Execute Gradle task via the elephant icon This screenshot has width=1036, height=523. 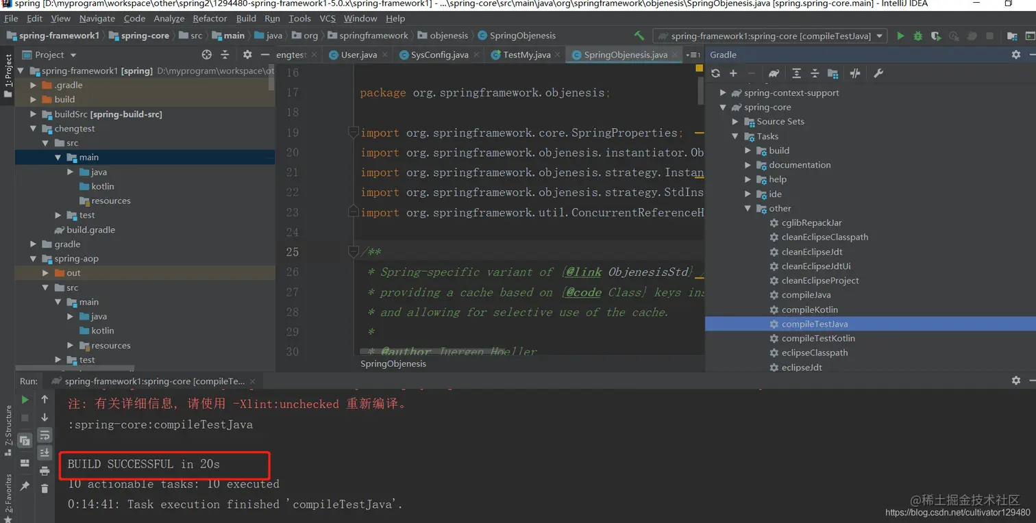point(774,73)
